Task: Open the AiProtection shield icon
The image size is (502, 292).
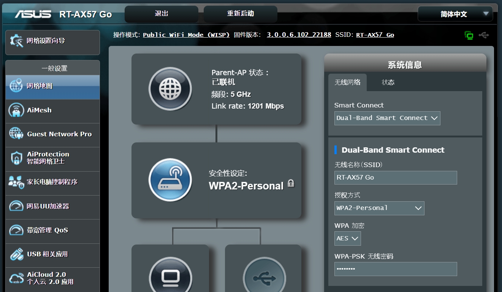Action: coord(16,158)
